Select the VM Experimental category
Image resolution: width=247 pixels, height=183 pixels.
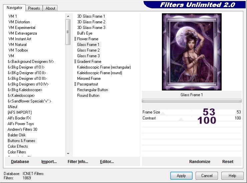22,28
